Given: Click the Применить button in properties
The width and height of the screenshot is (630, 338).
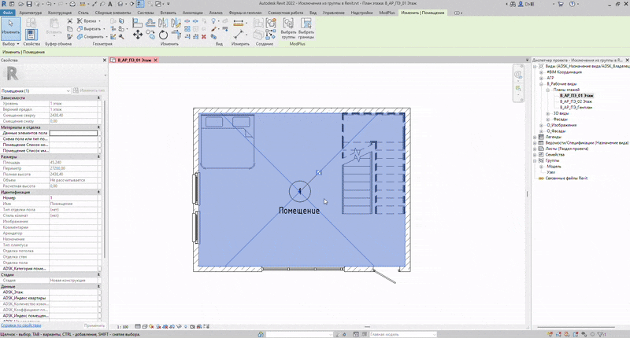Looking at the screenshot, I should click(x=94, y=325).
